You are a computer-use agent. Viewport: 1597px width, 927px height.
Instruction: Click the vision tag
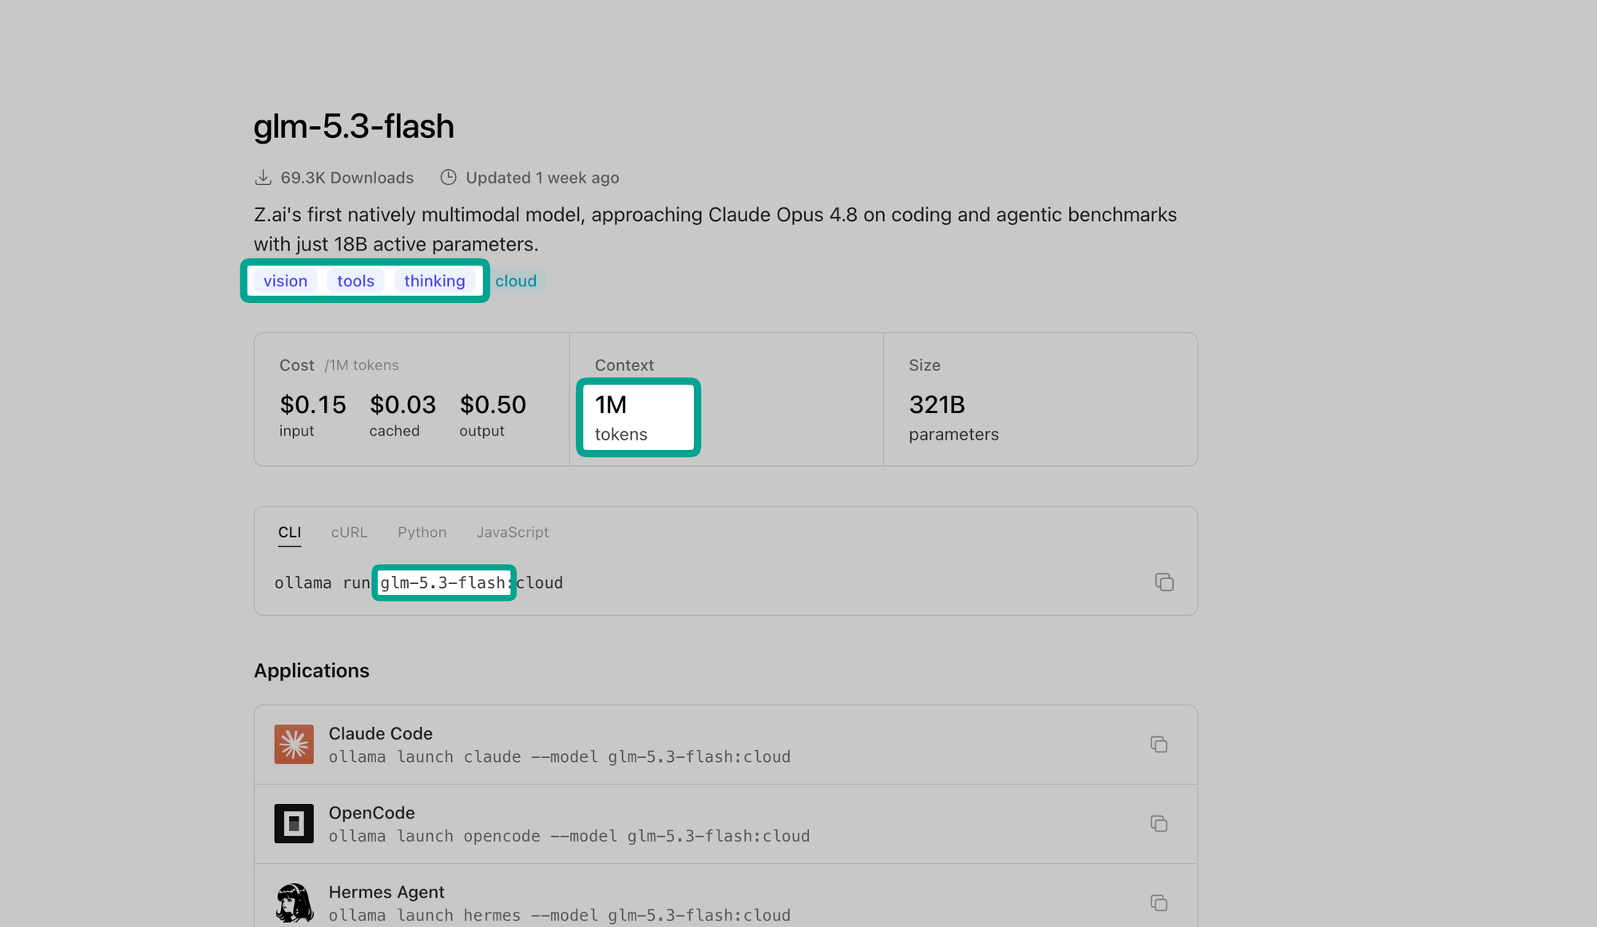[285, 281]
